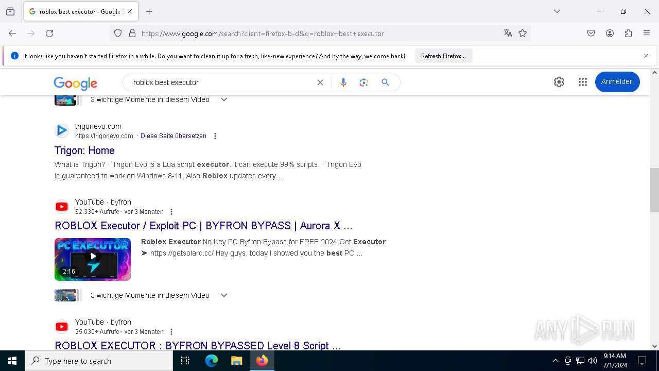The width and height of the screenshot is (659, 371).
Task: Open more options for 62.330+ Aufrufe video
Action: click(x=171, y=212)
